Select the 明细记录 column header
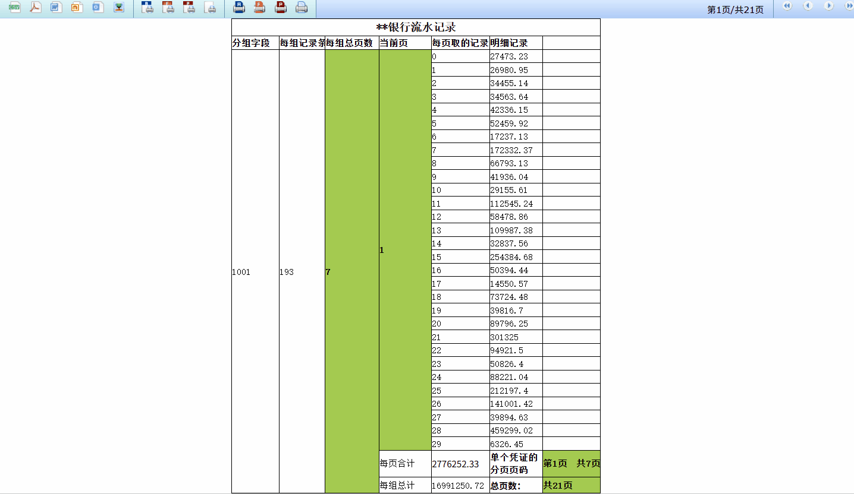854x494 pixels. click(516, 43)
